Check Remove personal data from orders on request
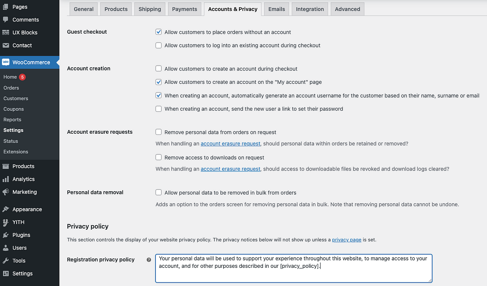The width and height of the screenshot is (487, 286). tap(159, 132)
